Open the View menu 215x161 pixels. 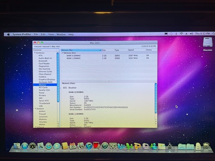[x=51, y=34]
